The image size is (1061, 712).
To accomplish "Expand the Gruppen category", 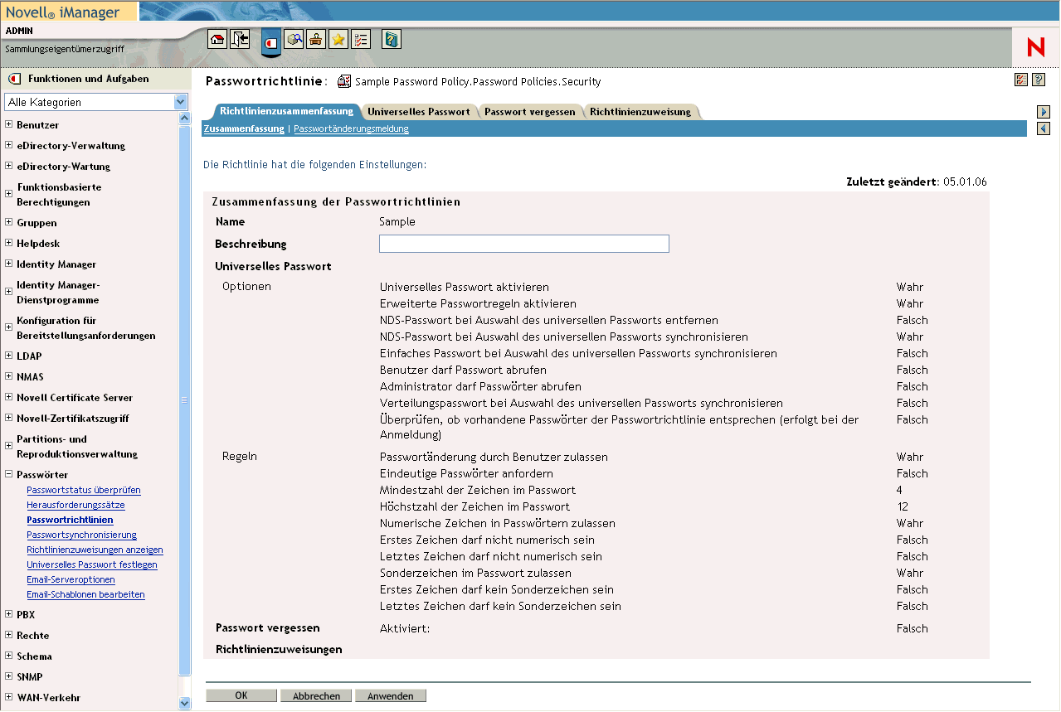I will 8,223.
